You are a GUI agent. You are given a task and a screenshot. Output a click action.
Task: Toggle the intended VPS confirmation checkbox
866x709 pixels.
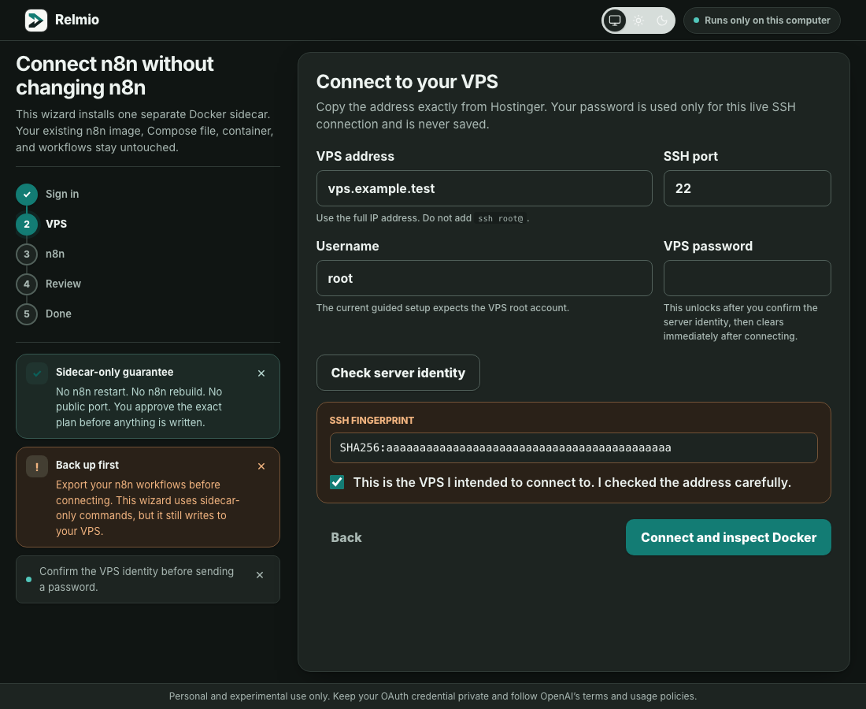coord(337,482)
